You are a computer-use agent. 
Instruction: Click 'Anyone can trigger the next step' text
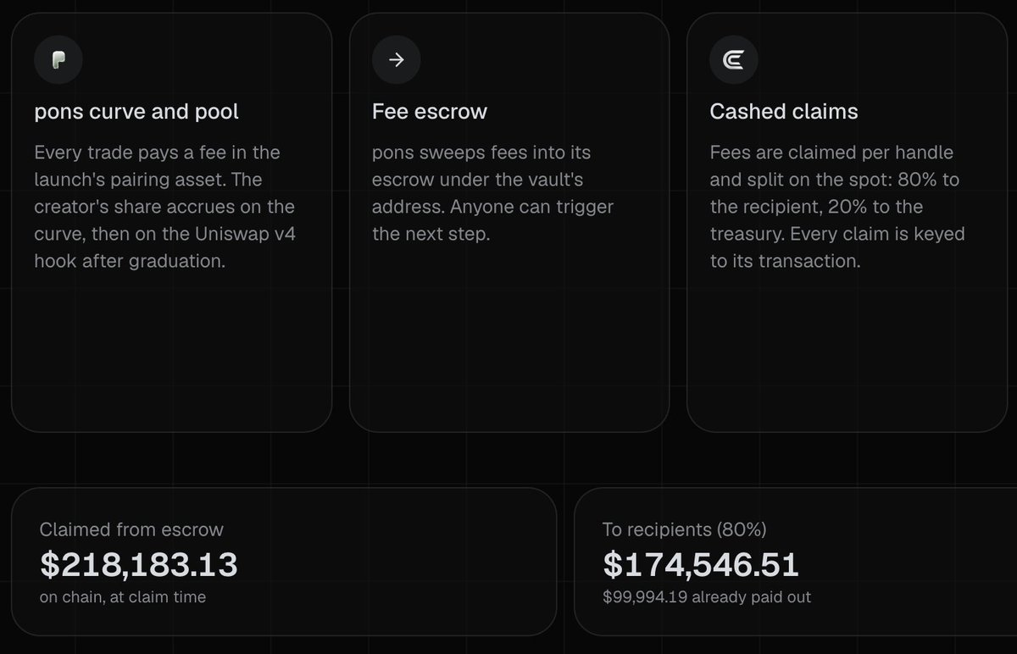(493, 220)
